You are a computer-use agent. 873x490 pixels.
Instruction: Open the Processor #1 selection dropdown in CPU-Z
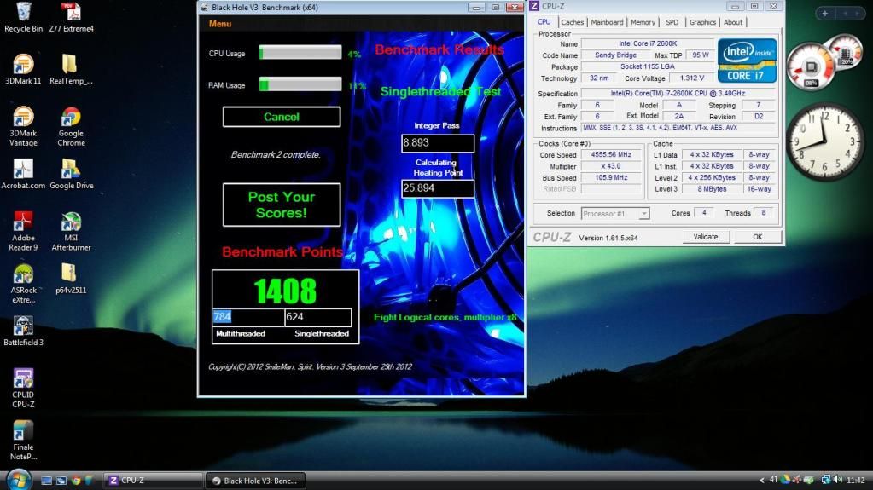click(615, 214)
